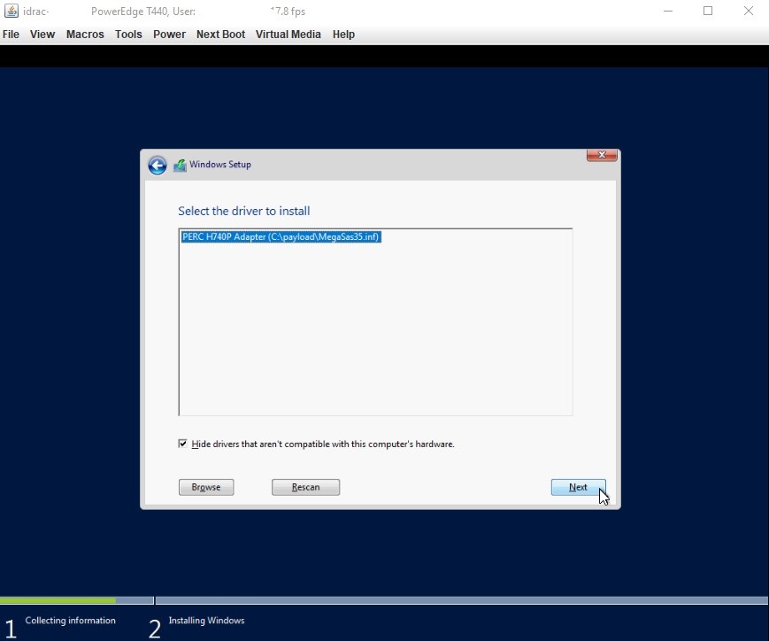Open the Power menu

[x=169, y=34]
